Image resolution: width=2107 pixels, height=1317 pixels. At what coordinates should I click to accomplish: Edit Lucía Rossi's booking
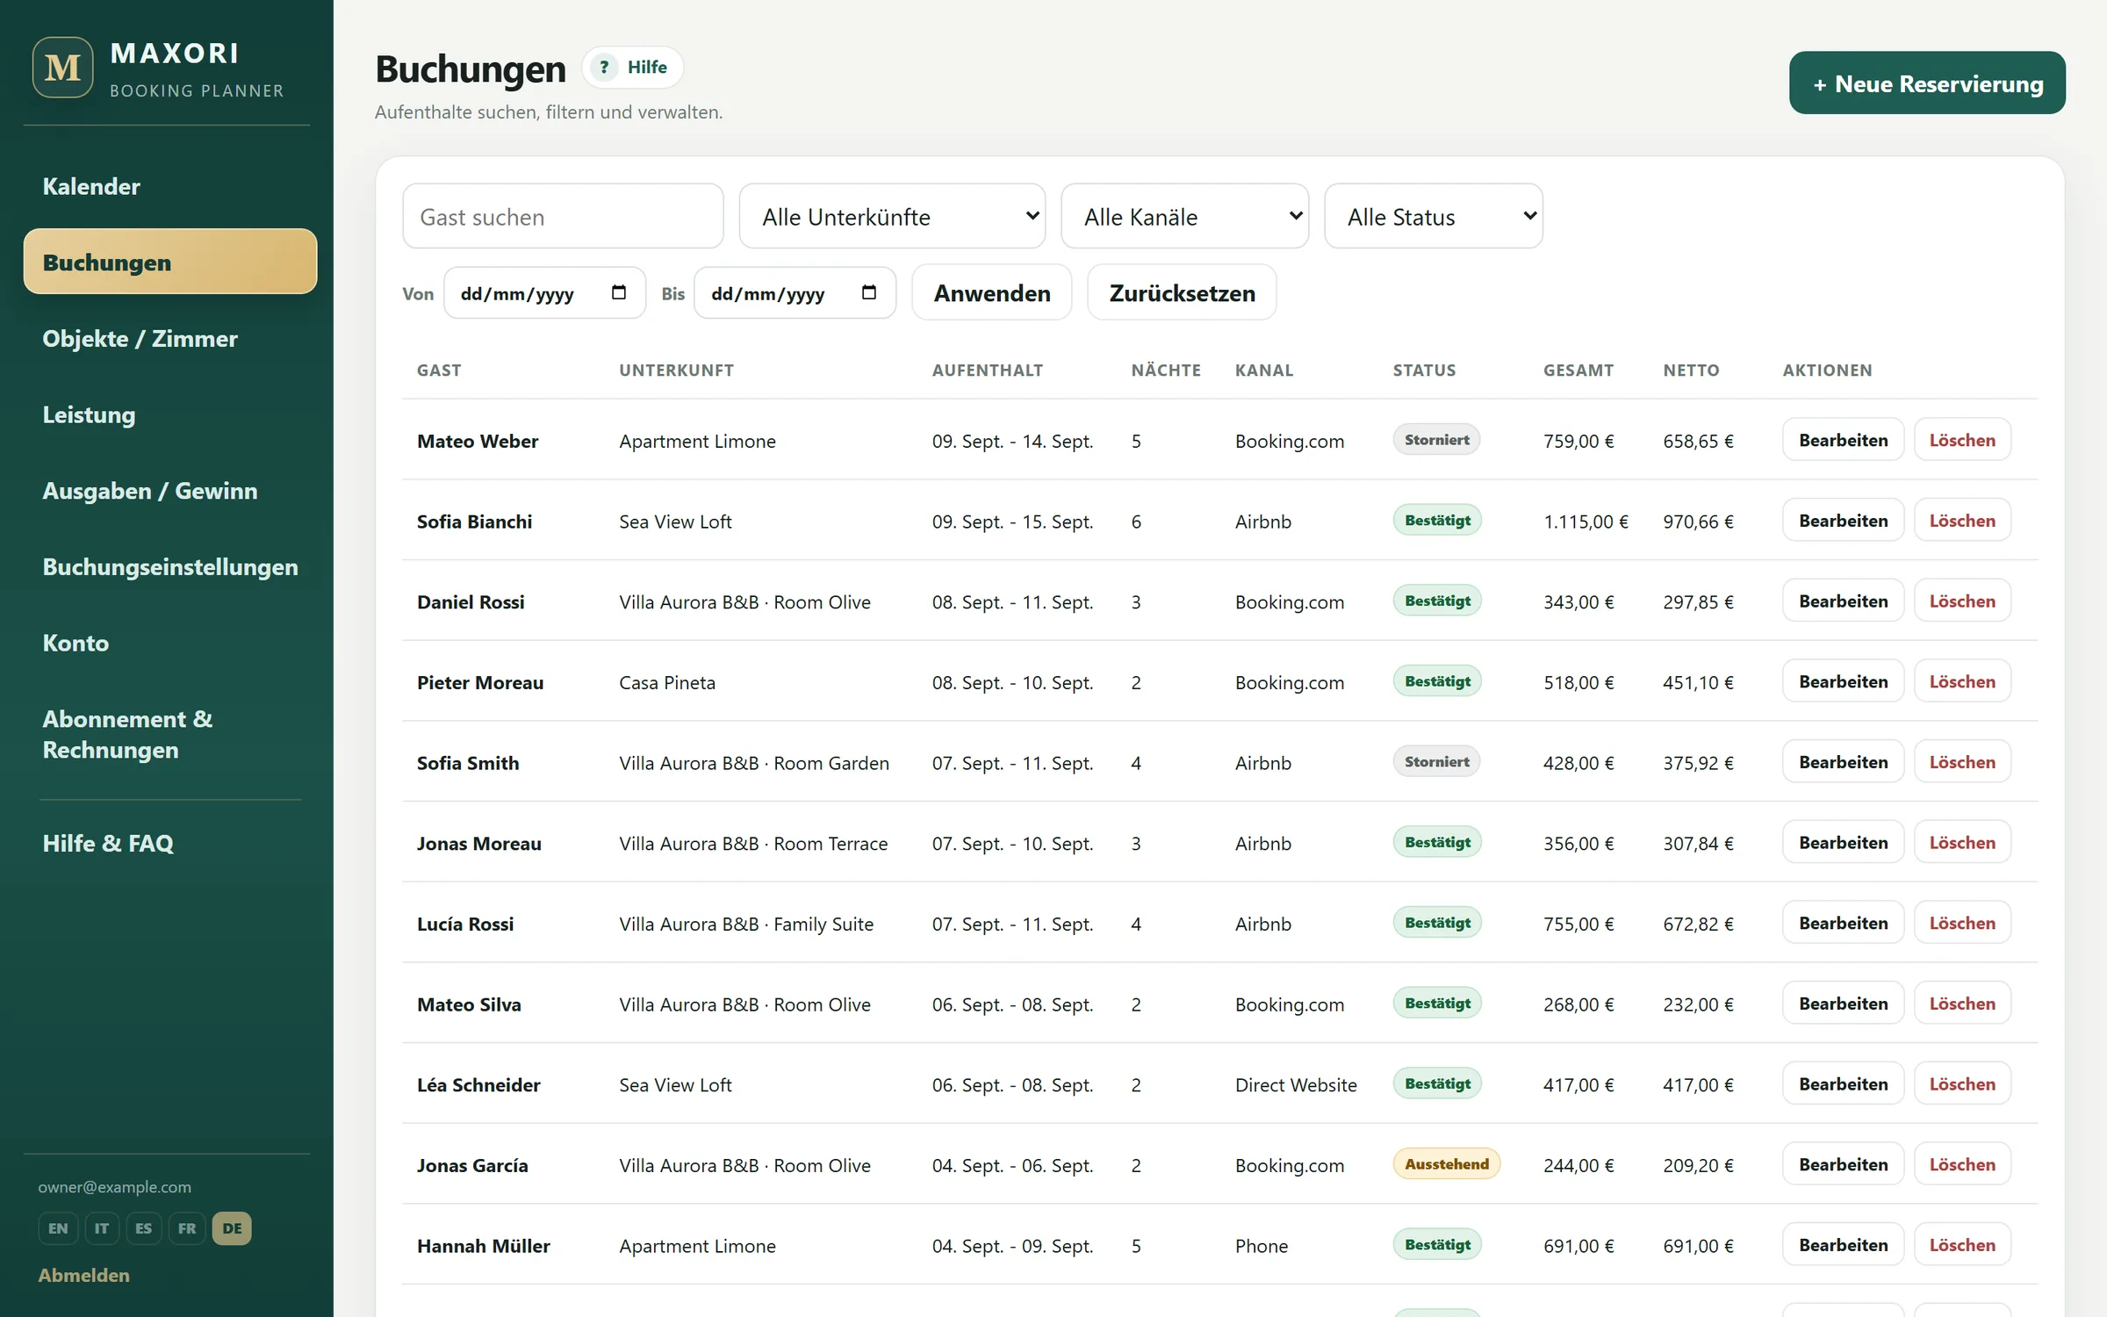[x=1843, y=923]
